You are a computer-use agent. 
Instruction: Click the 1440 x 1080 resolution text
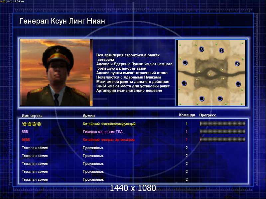133,188
